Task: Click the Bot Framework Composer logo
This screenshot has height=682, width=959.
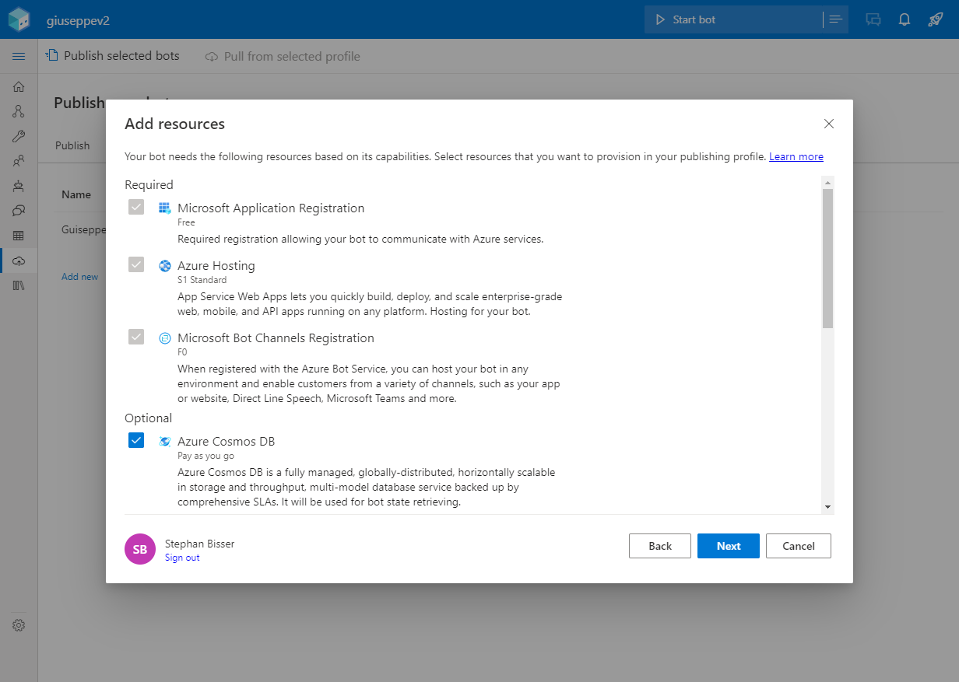Action: (19, 19)
